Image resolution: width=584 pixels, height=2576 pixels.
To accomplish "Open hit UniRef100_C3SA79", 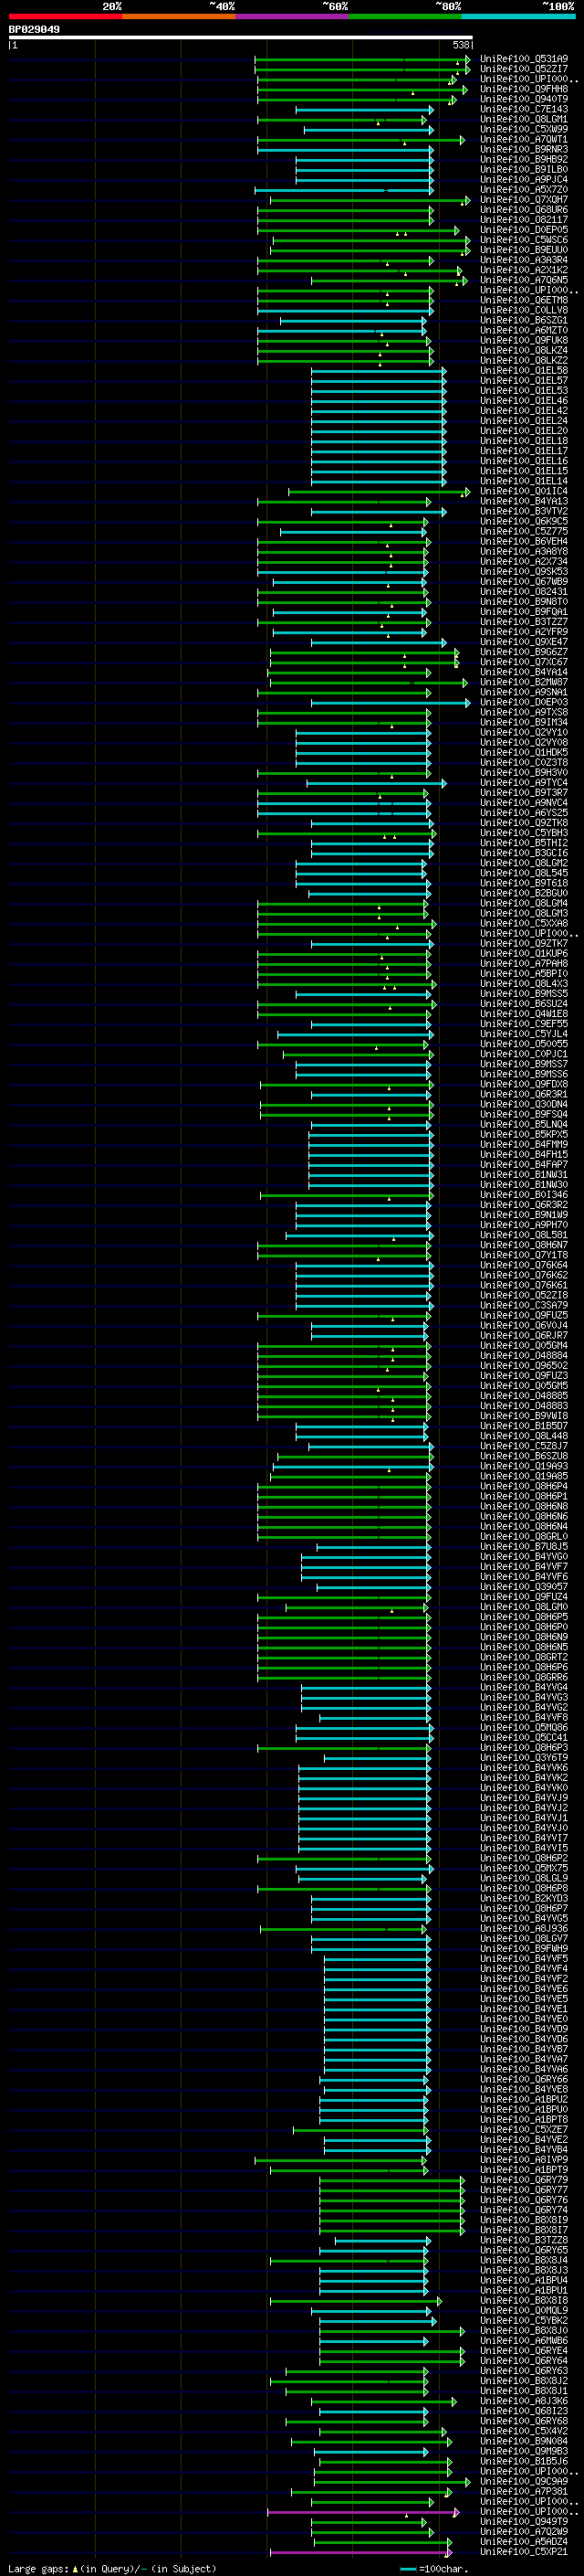I will point(524,1305).
